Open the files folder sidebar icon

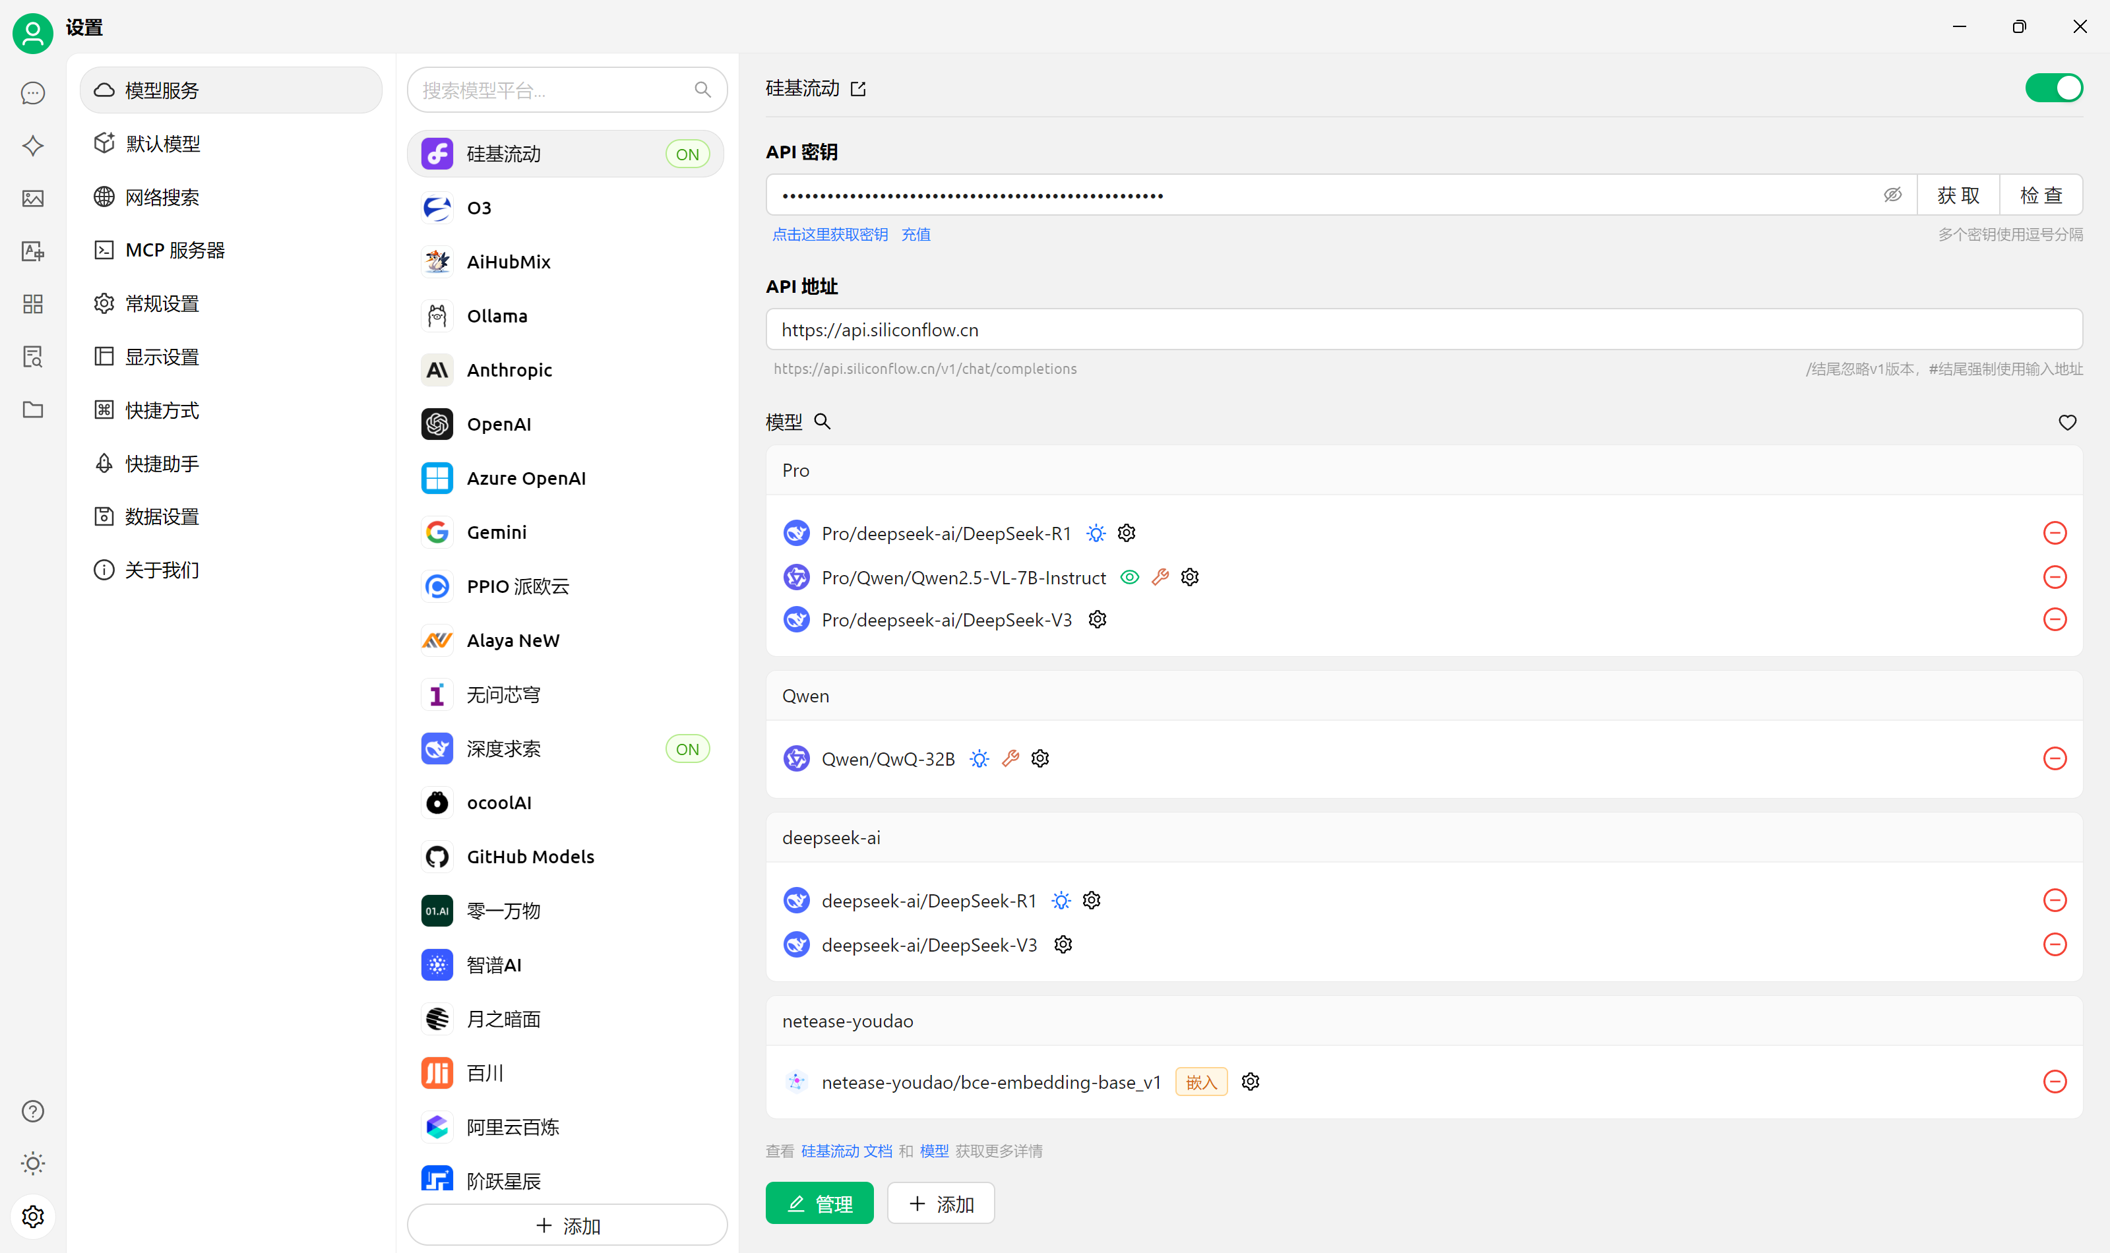click(33, 410)
